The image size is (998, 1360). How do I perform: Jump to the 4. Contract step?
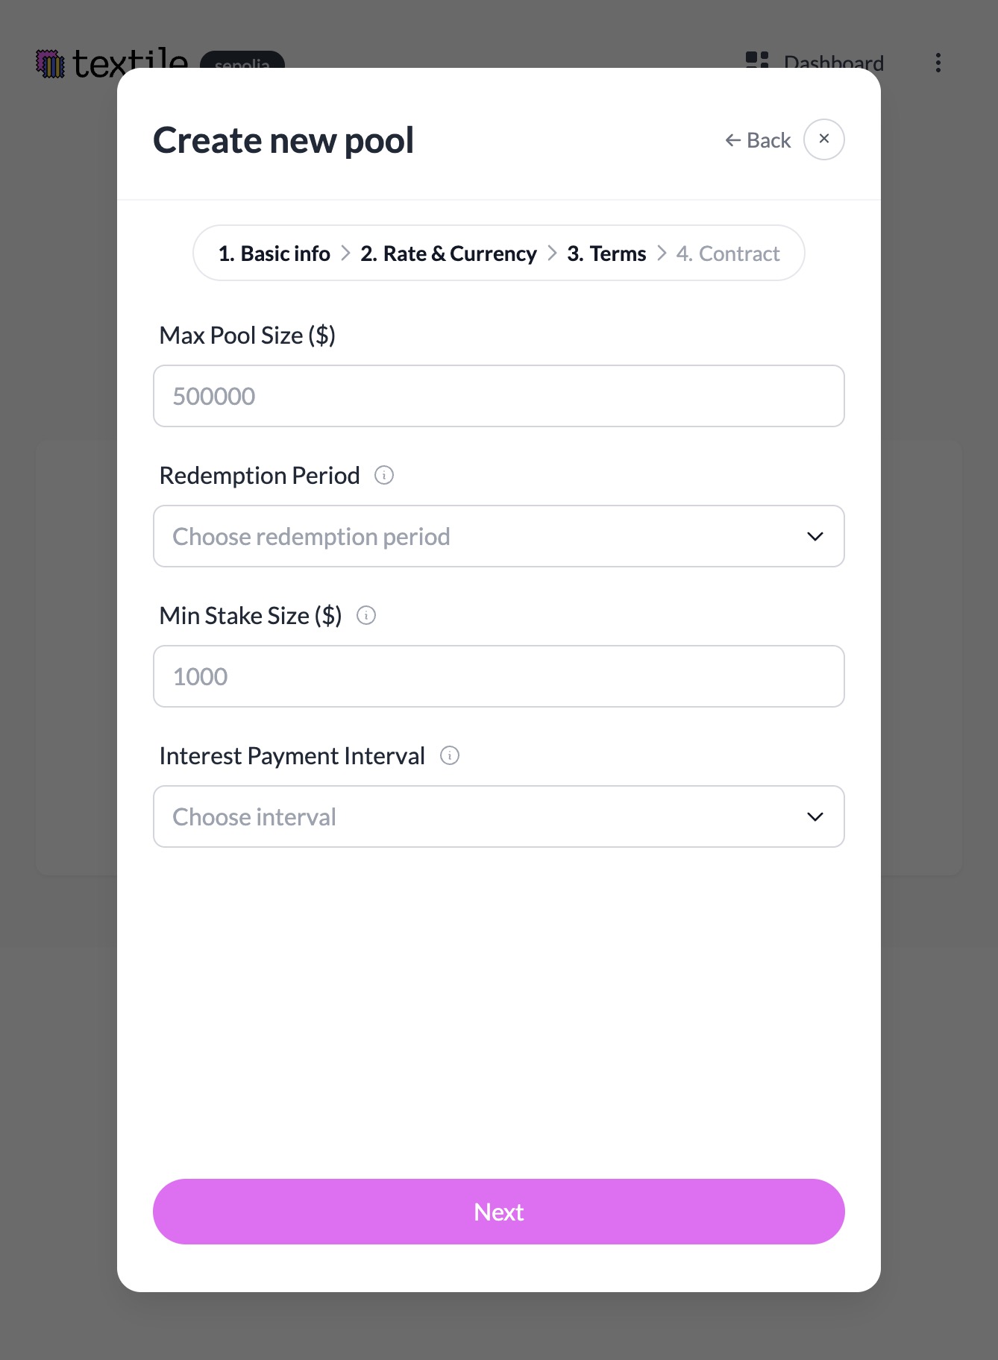727,254
